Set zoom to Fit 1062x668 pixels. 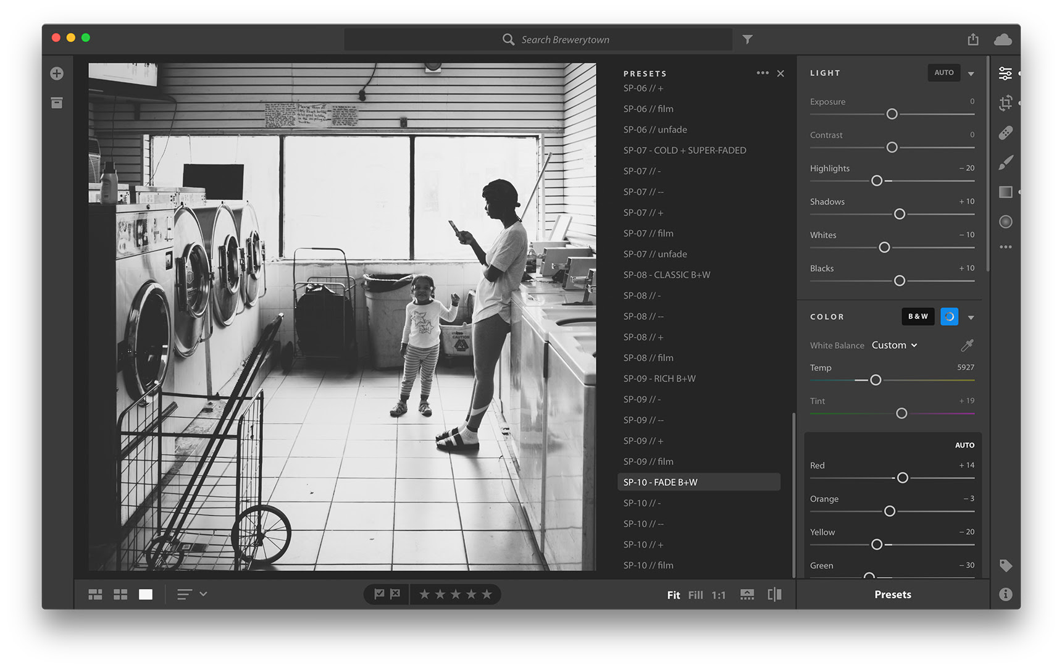[x=674, y=595]
